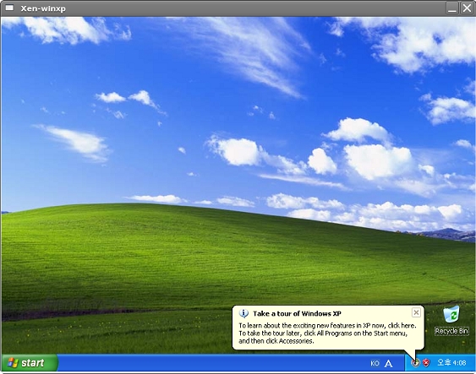The image size is (476, 374).
Task: Click the 'Take a tour of Windows XP' title
Action: pos(297,314)
